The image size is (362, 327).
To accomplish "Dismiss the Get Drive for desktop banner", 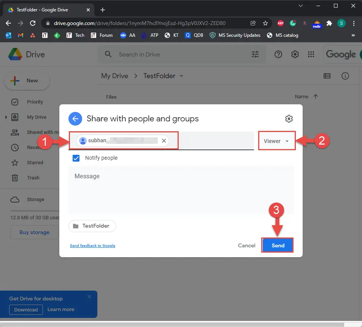I will 89,297.
